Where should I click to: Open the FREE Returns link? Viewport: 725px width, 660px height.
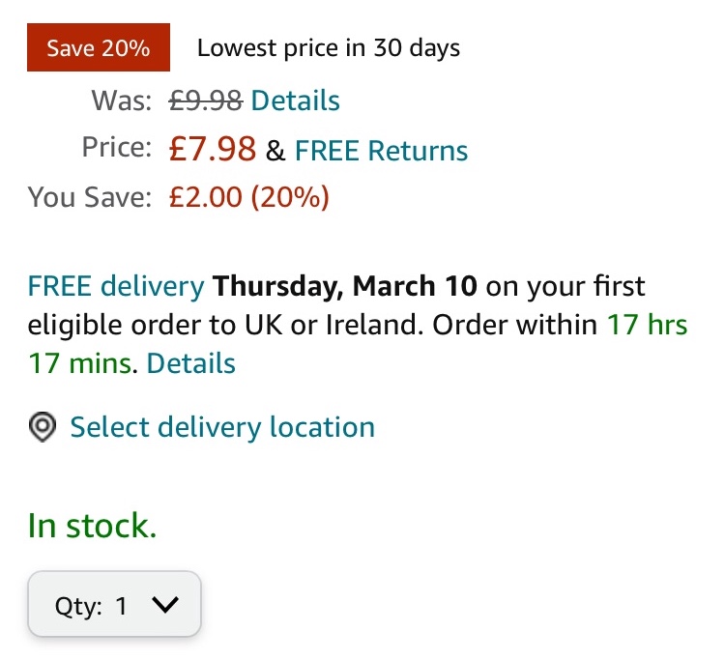pyautogui.click(x=381, y=150)
